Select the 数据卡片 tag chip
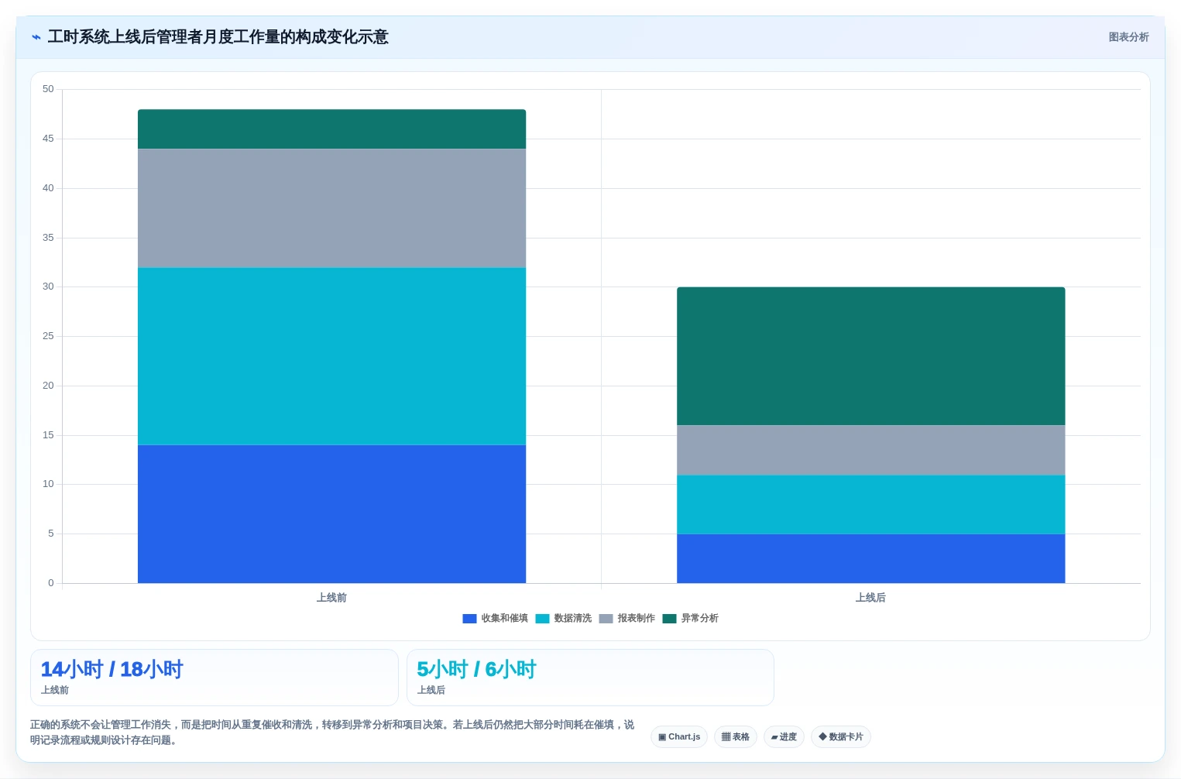 click(841, 737)
